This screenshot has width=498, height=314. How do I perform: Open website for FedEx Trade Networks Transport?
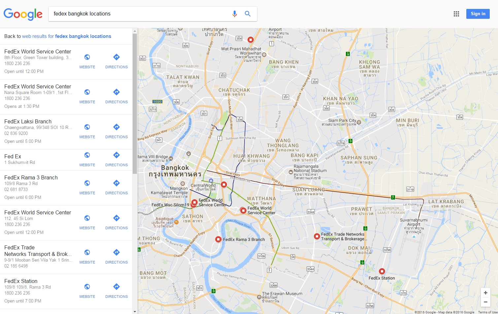(x=87, y=257)
